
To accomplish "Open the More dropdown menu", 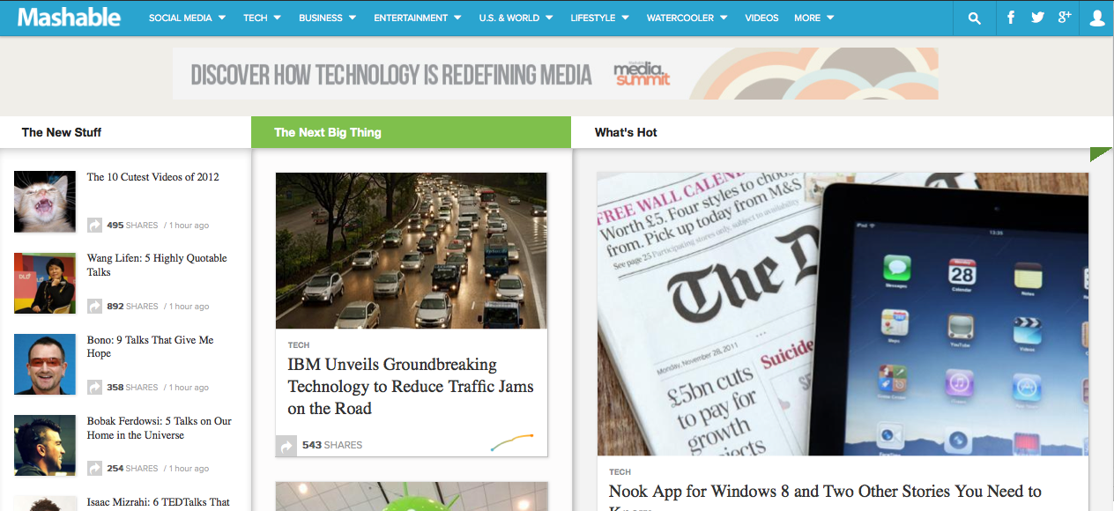I will pyautogui.click(x=813, y=18).
